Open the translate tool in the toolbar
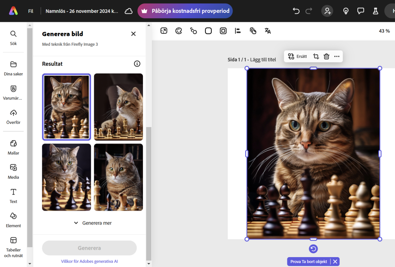The image size is (395, 267). tap(268, 31)
